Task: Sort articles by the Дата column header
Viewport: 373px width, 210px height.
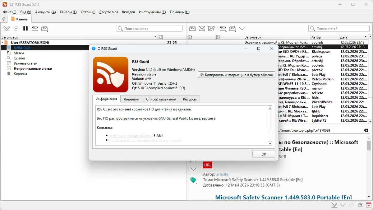Action: pyautogui.click(x=353, y=37)
